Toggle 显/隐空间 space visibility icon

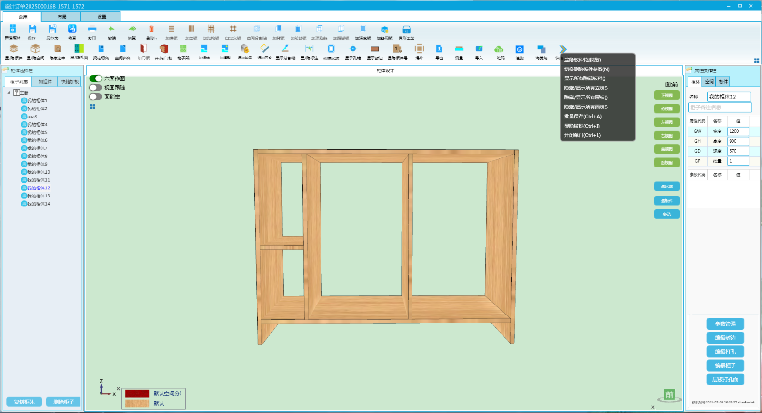(35, 49)
